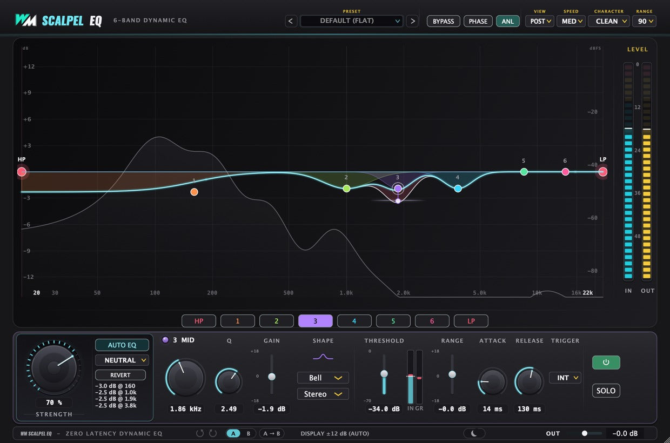
Task: Select the band 5 node on graph
Action: pyautogui.click(x=524, y=172)
